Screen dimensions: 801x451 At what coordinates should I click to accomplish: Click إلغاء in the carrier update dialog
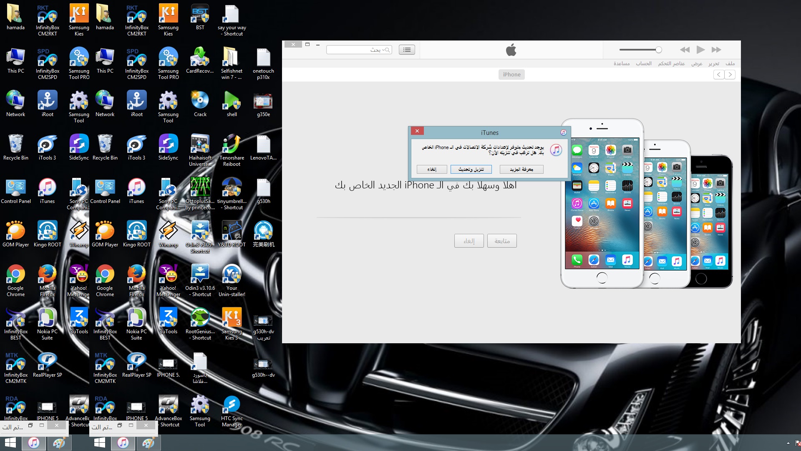pyautogui.click(x=432, y=169)
